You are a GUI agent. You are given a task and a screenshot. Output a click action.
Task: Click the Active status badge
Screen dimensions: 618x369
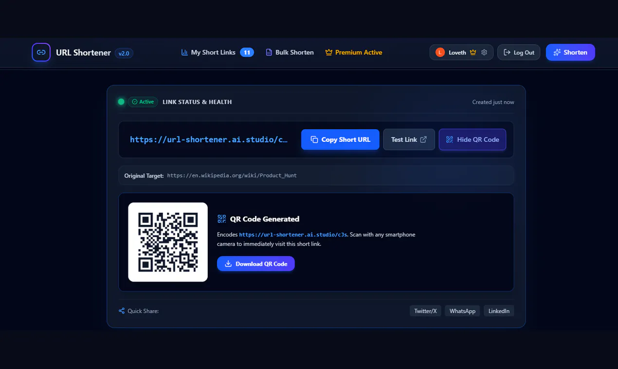[143, 102]
